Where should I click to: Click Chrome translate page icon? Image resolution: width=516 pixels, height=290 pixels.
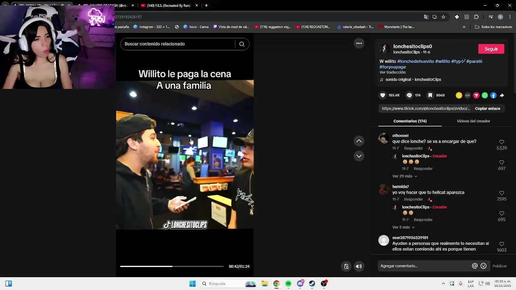(426, 17)
